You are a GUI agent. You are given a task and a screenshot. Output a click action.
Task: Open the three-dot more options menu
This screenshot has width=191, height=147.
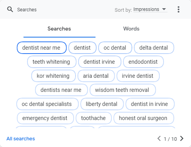coord(178,9)
